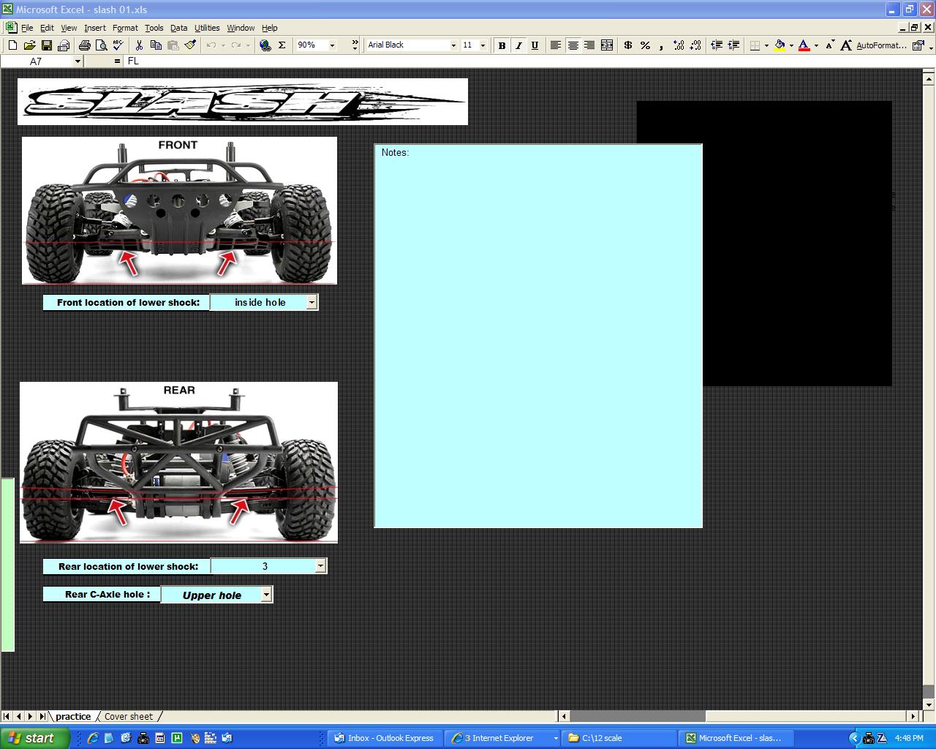The height and width of the screenshot is (749, 936).
Task: Click inside the Notes text area
Action: pyautogui.click(x=538, y=336)
